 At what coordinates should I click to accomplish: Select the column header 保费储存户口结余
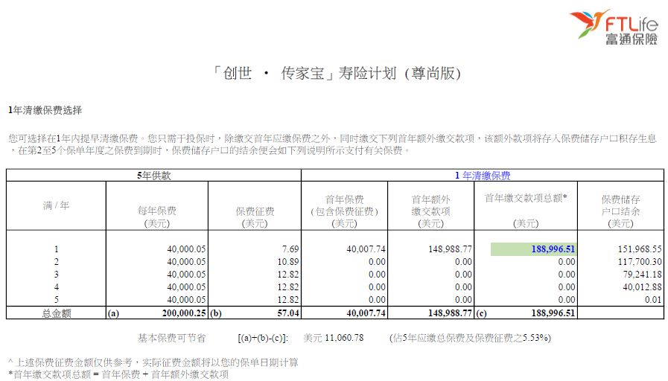pyautogui.click(x=621, y=211)
